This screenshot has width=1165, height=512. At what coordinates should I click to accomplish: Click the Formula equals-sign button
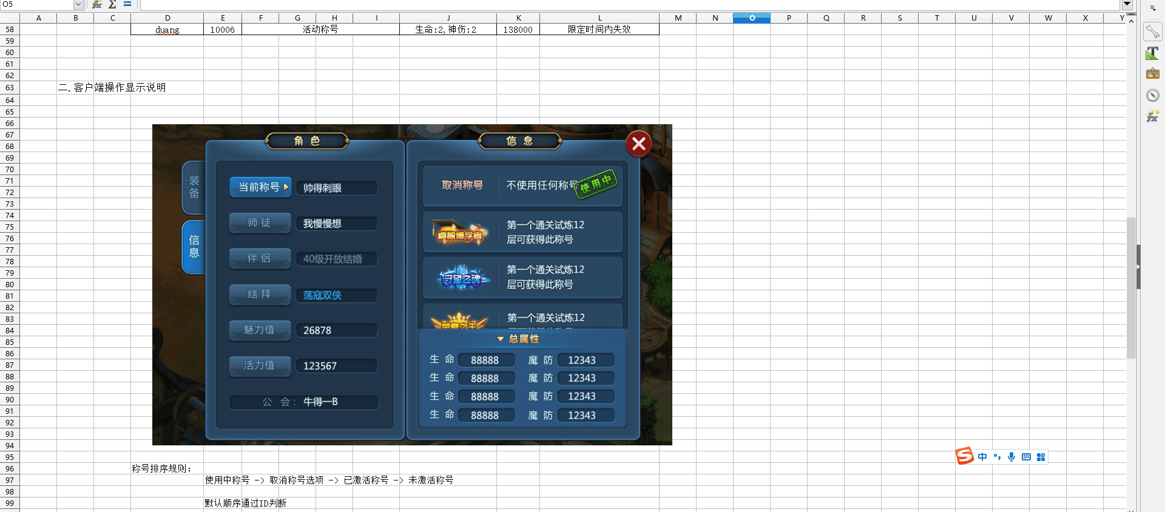(127, 4)
